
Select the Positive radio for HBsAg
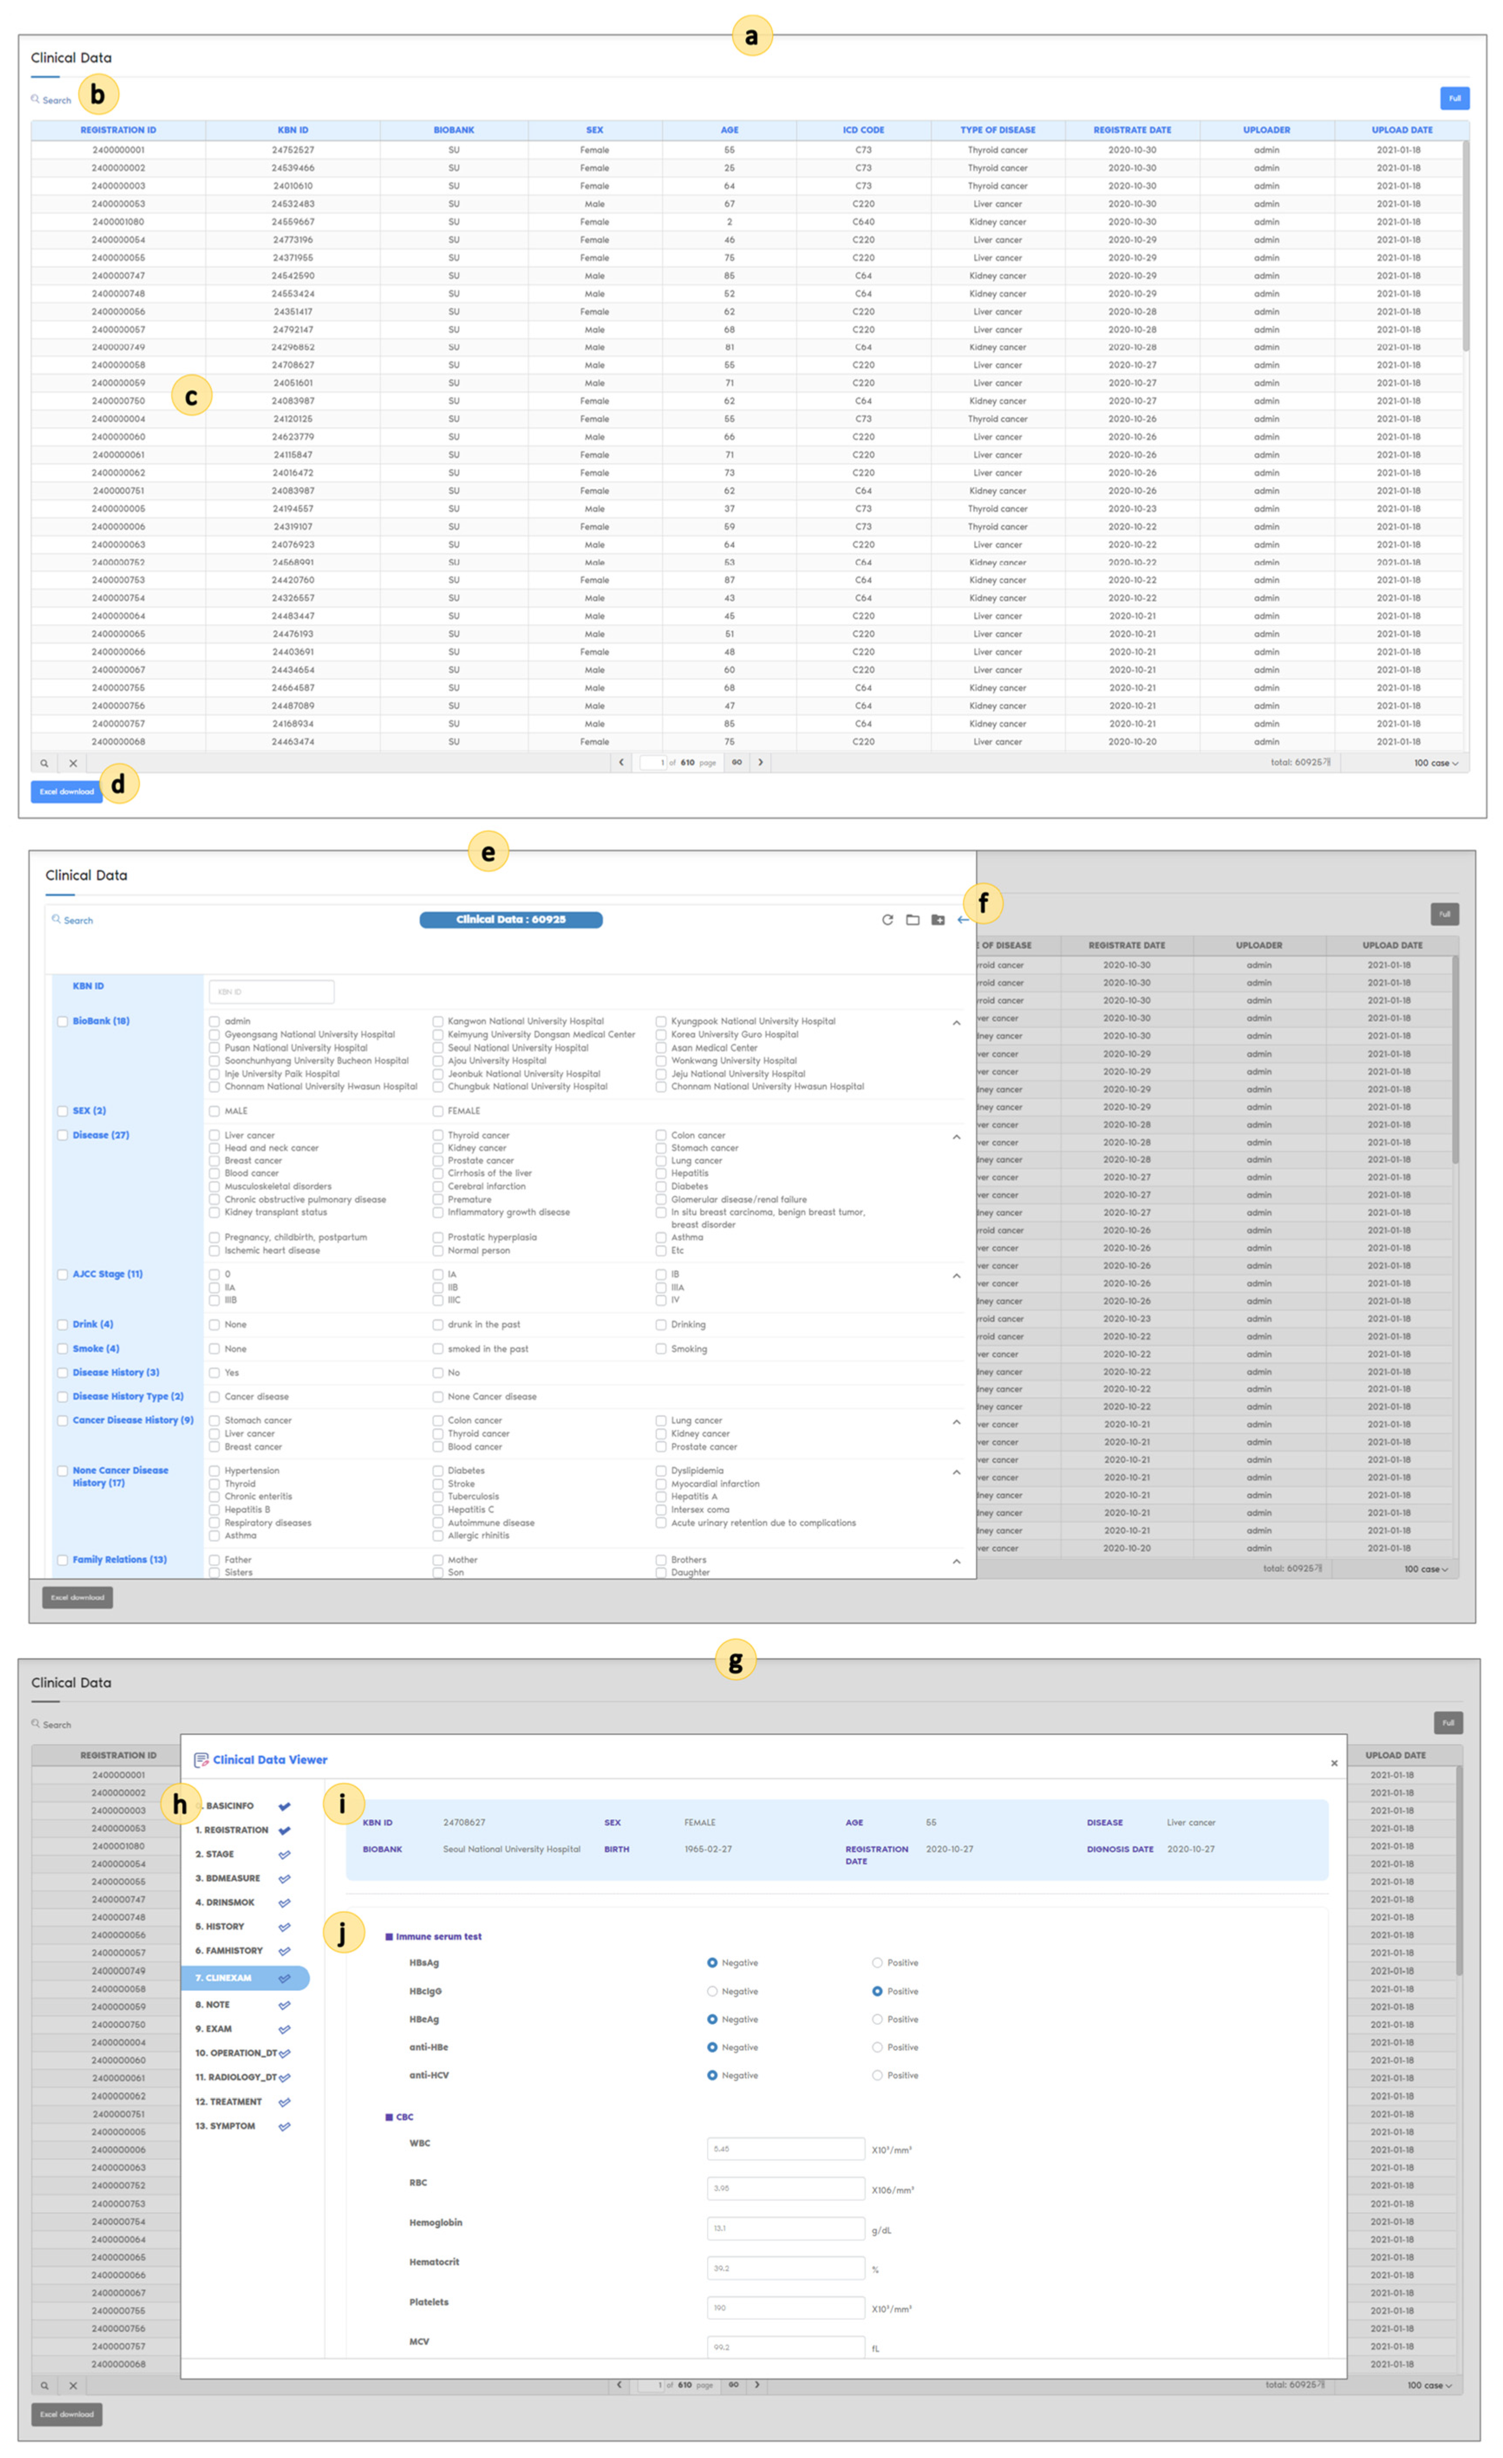pyautogui.click(x=877, y=1962)
